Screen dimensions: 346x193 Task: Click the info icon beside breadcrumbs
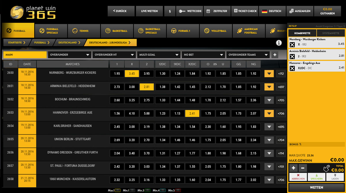pyautogui.click(x=279, y=43)
